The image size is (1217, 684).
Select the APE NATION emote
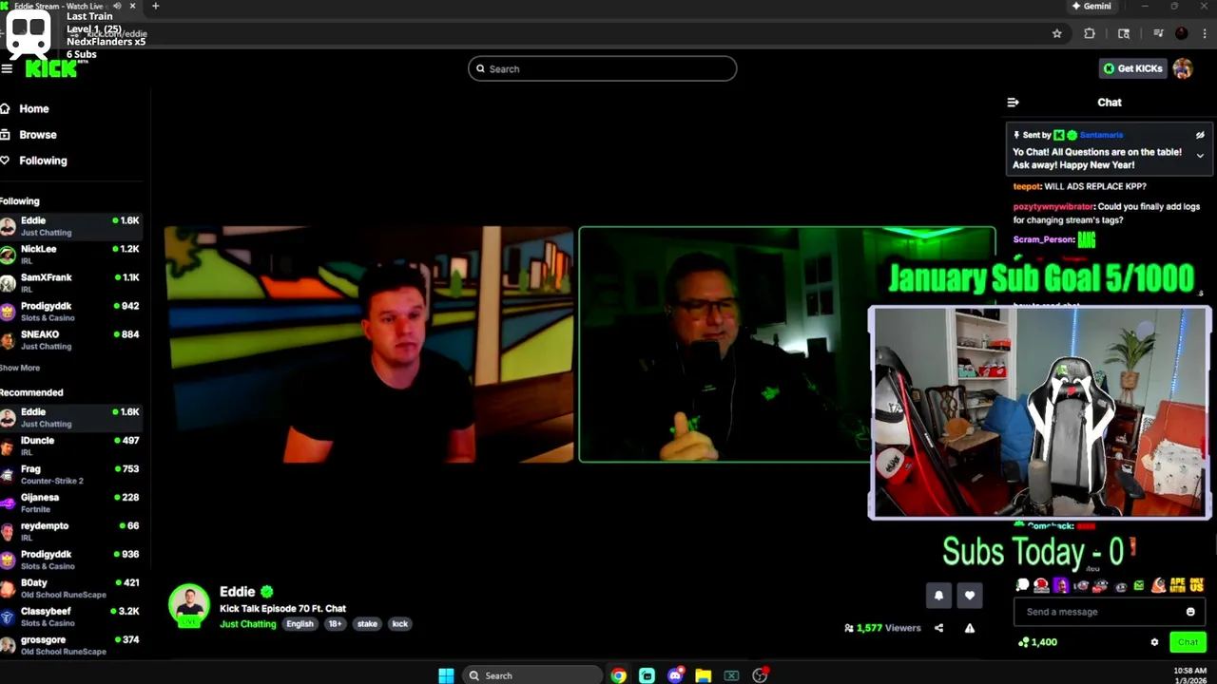click(1177, 585)
